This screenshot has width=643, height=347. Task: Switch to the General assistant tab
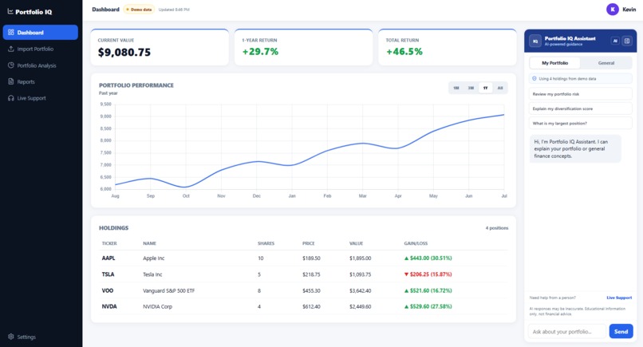coord(606,63)
